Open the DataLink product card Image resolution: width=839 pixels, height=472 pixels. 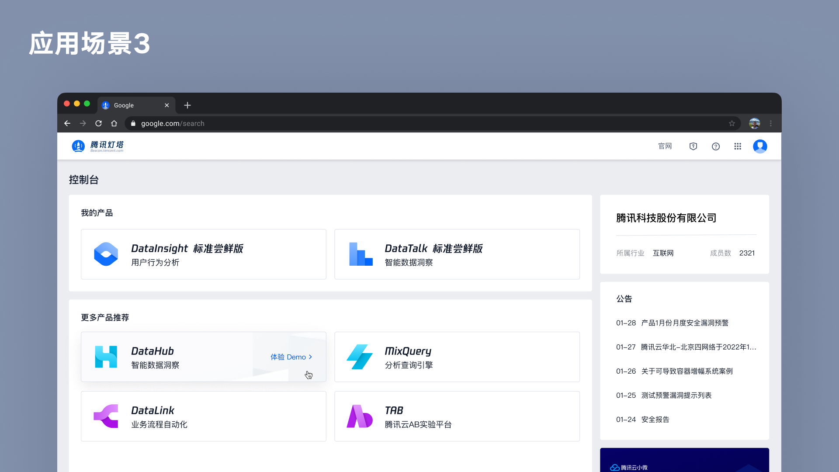point(204,416)
